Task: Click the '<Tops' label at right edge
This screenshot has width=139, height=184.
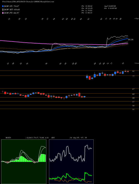Action: tap(136, 19)
